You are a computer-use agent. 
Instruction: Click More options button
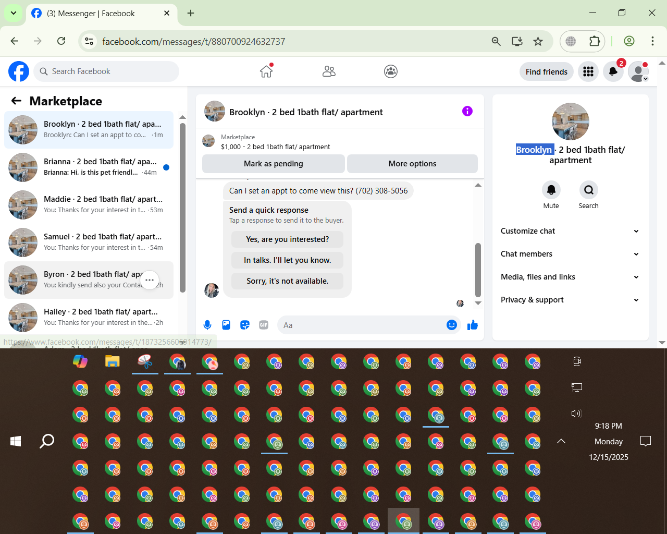tap(412, 164)
